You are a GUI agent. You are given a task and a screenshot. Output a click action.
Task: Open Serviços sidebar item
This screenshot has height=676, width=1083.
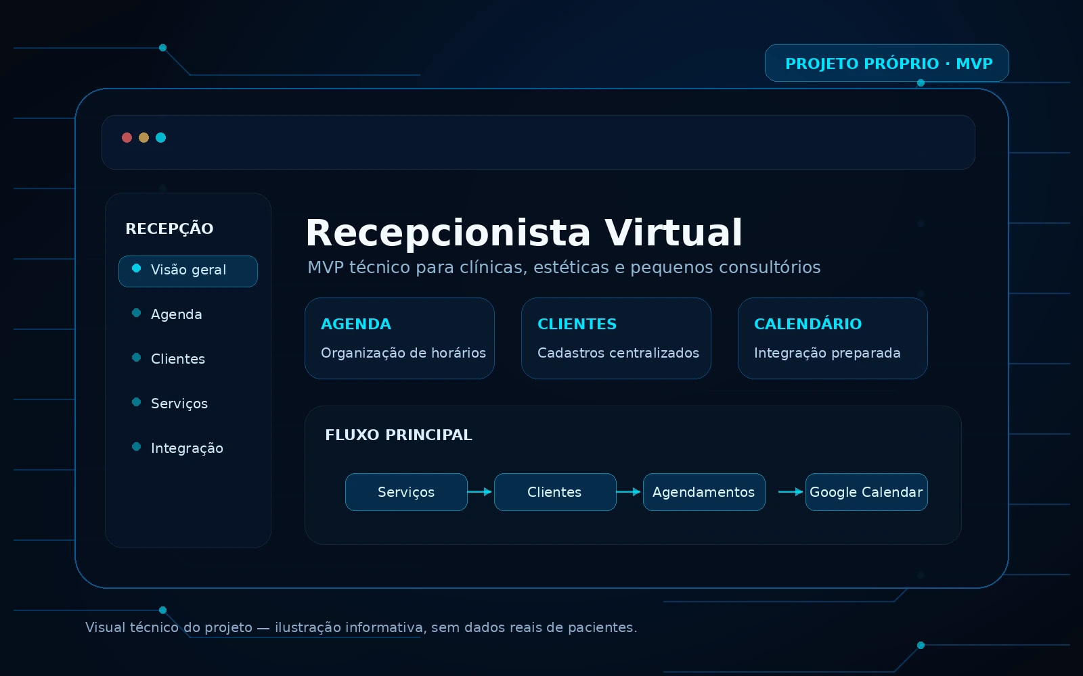(x=179, y=404)
